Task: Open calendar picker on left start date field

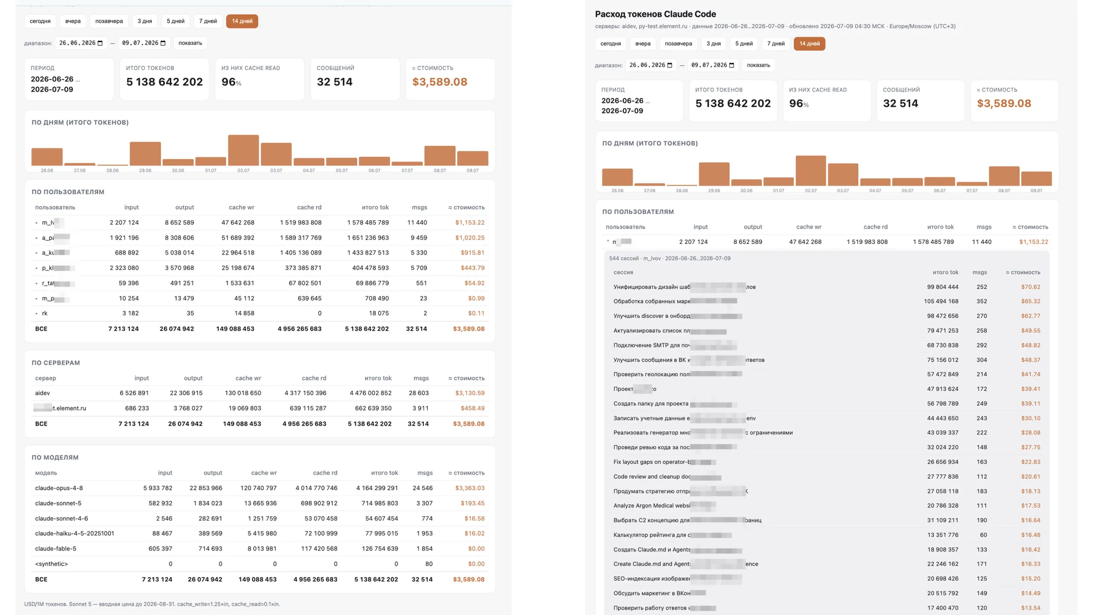Action: click(x=100, y=43)
